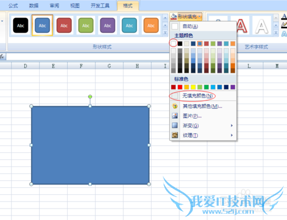Pick purple standard color swatch
This screenshot has height=220, width=287.
tap(233, 87)
